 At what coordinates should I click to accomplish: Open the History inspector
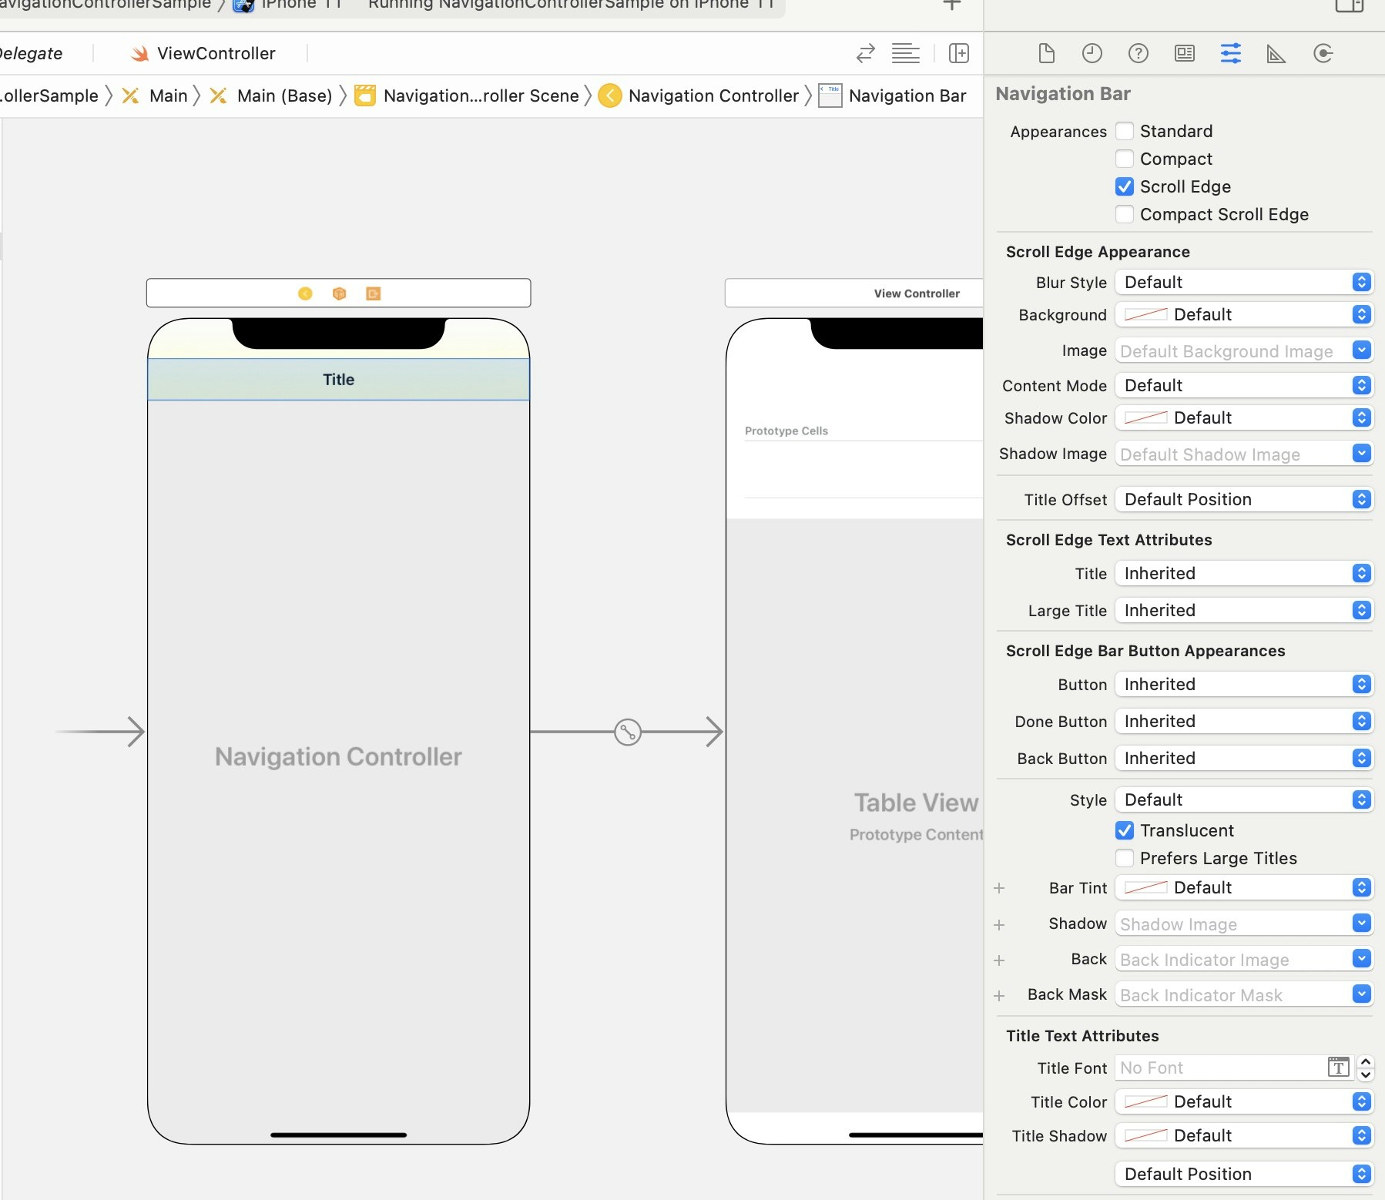point(1092,53)
